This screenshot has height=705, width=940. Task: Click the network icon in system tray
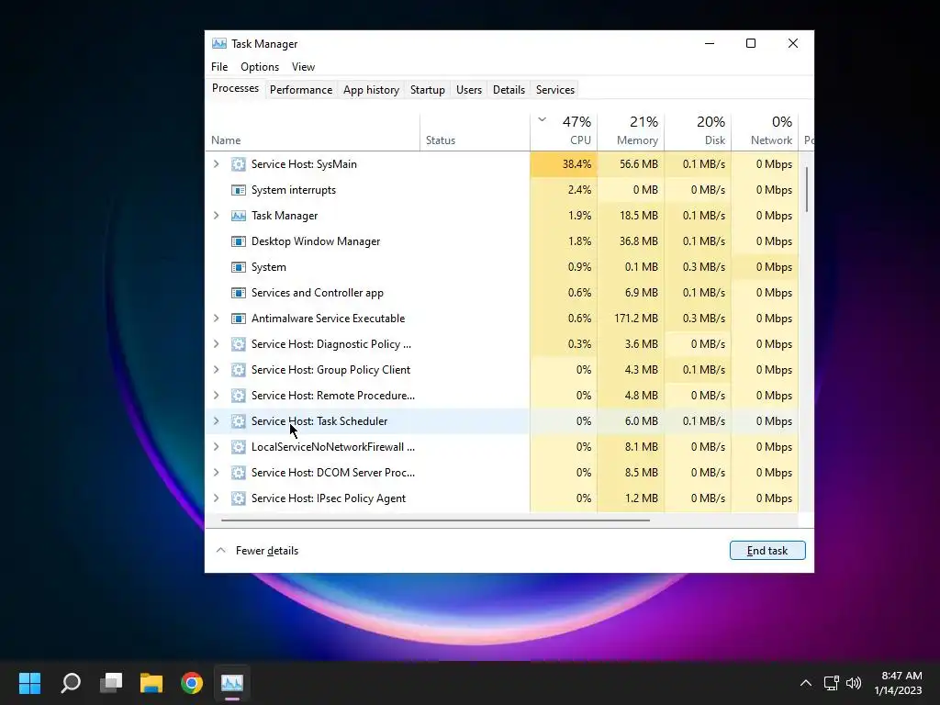coord(831,683)
